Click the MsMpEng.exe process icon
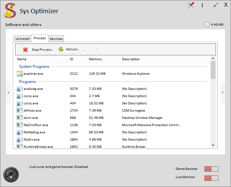The image size is (231, 187). [19, 132]
